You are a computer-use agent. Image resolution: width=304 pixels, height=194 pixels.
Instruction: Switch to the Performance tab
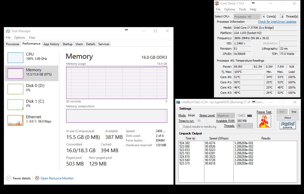coord(31,44)
